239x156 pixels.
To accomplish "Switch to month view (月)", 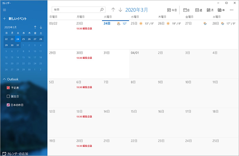I will pos(210,10).
